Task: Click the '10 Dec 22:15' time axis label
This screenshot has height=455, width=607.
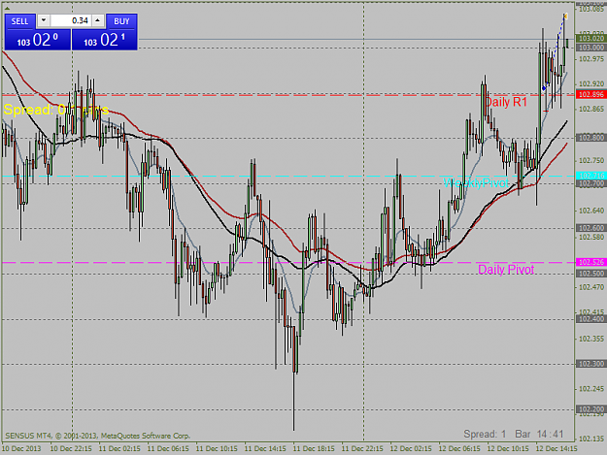Action: (71, 449)
